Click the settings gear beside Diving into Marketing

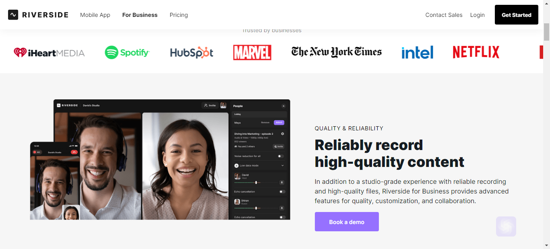(x=282, y=134)
